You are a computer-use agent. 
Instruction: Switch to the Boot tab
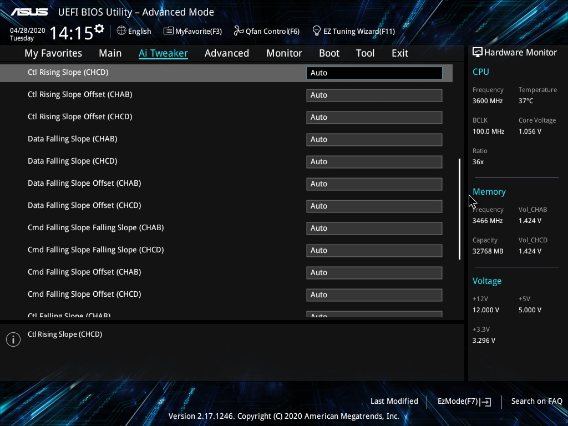329,53
